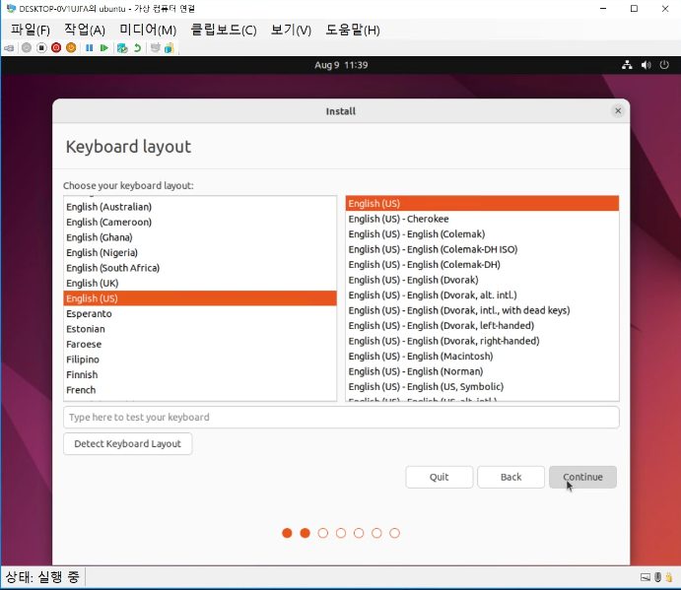Select English (Nigeria) layout
Viewport: 681px width, 590px height.
[200, 253]
